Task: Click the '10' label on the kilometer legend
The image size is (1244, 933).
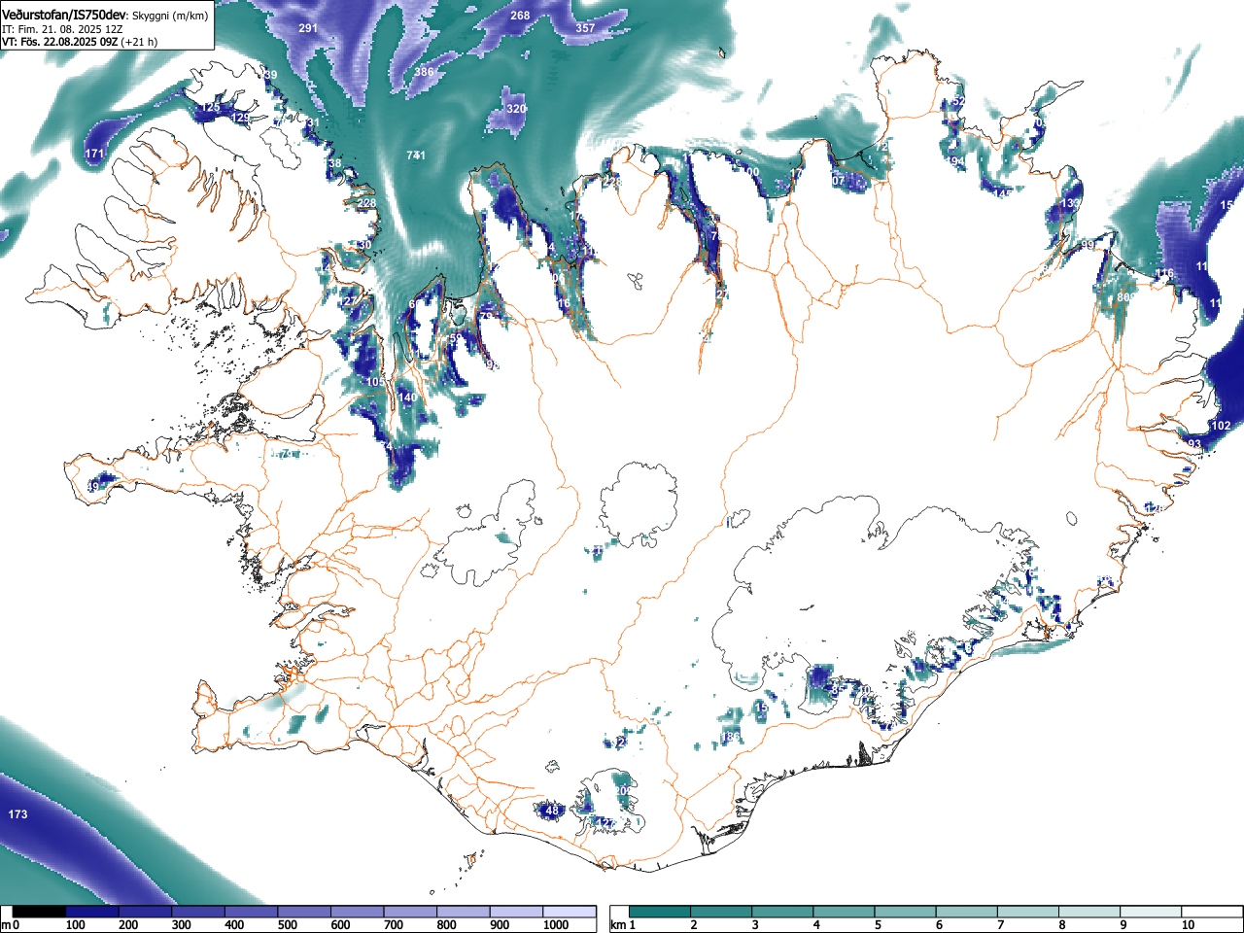Action: 1188,925
